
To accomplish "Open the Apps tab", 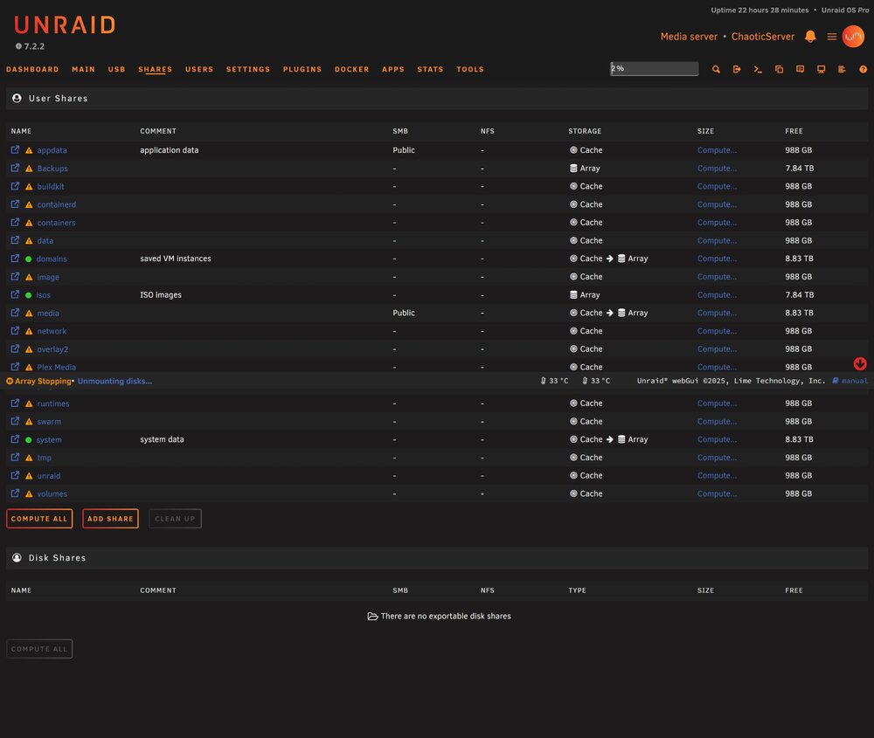I will tap(393, 69).
